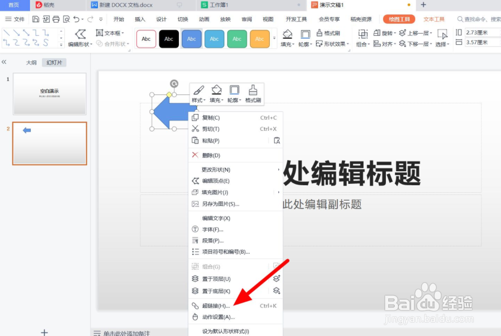Click the 旋转 (Rotate) icon
Screen dimensions: 501x336
377,33
